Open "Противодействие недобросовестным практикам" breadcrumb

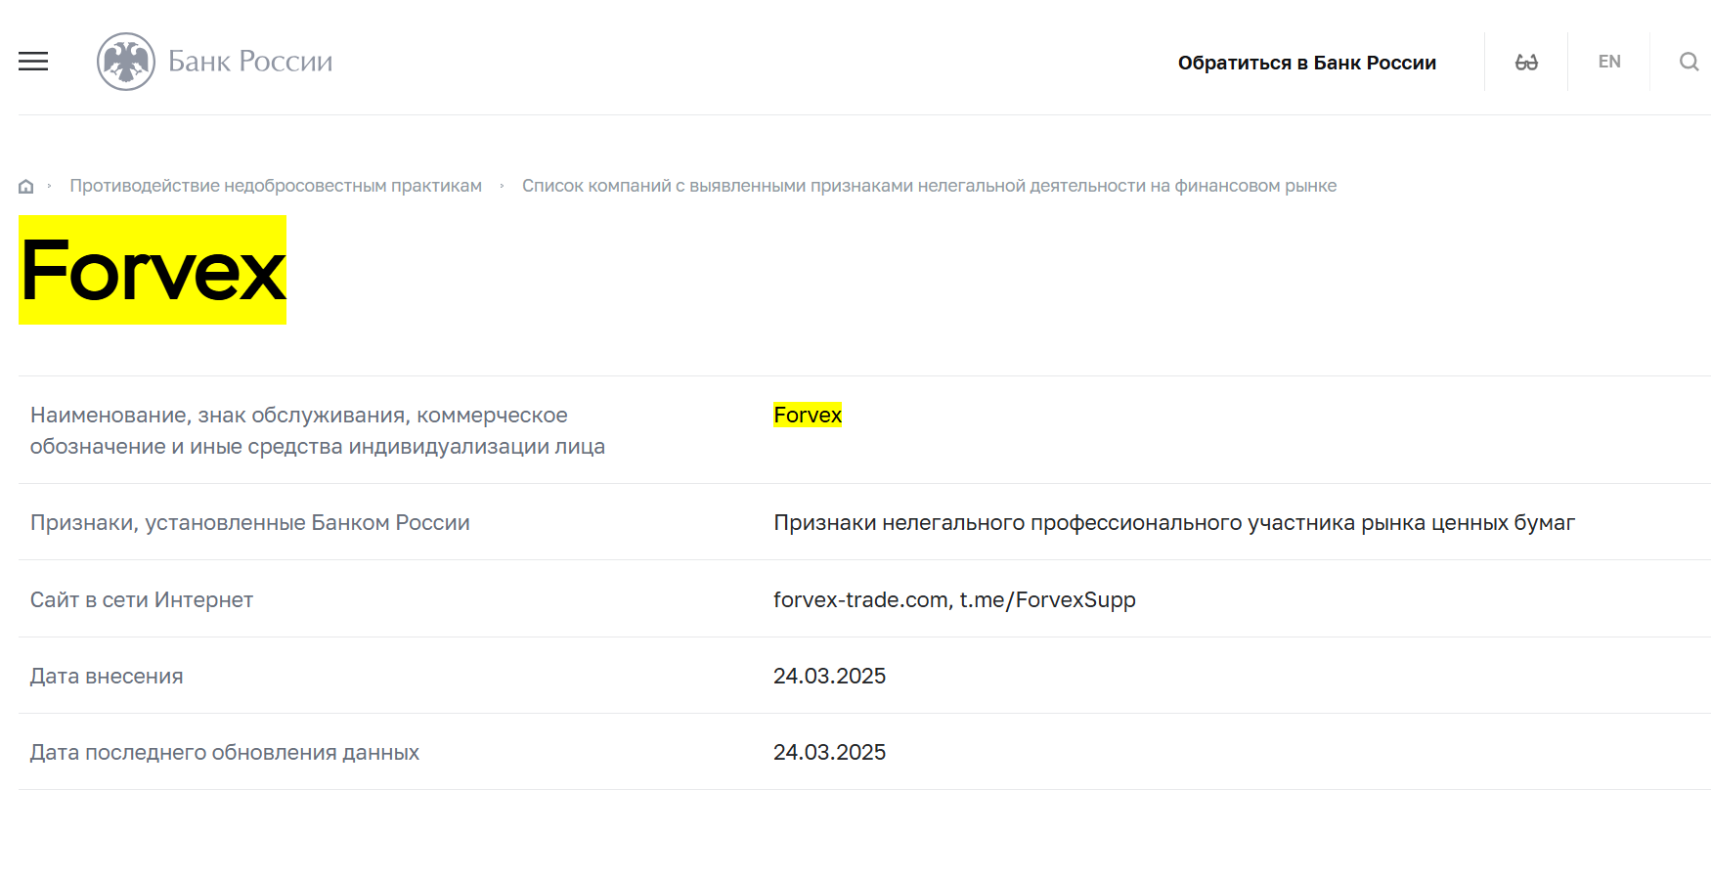pos(276,186)
